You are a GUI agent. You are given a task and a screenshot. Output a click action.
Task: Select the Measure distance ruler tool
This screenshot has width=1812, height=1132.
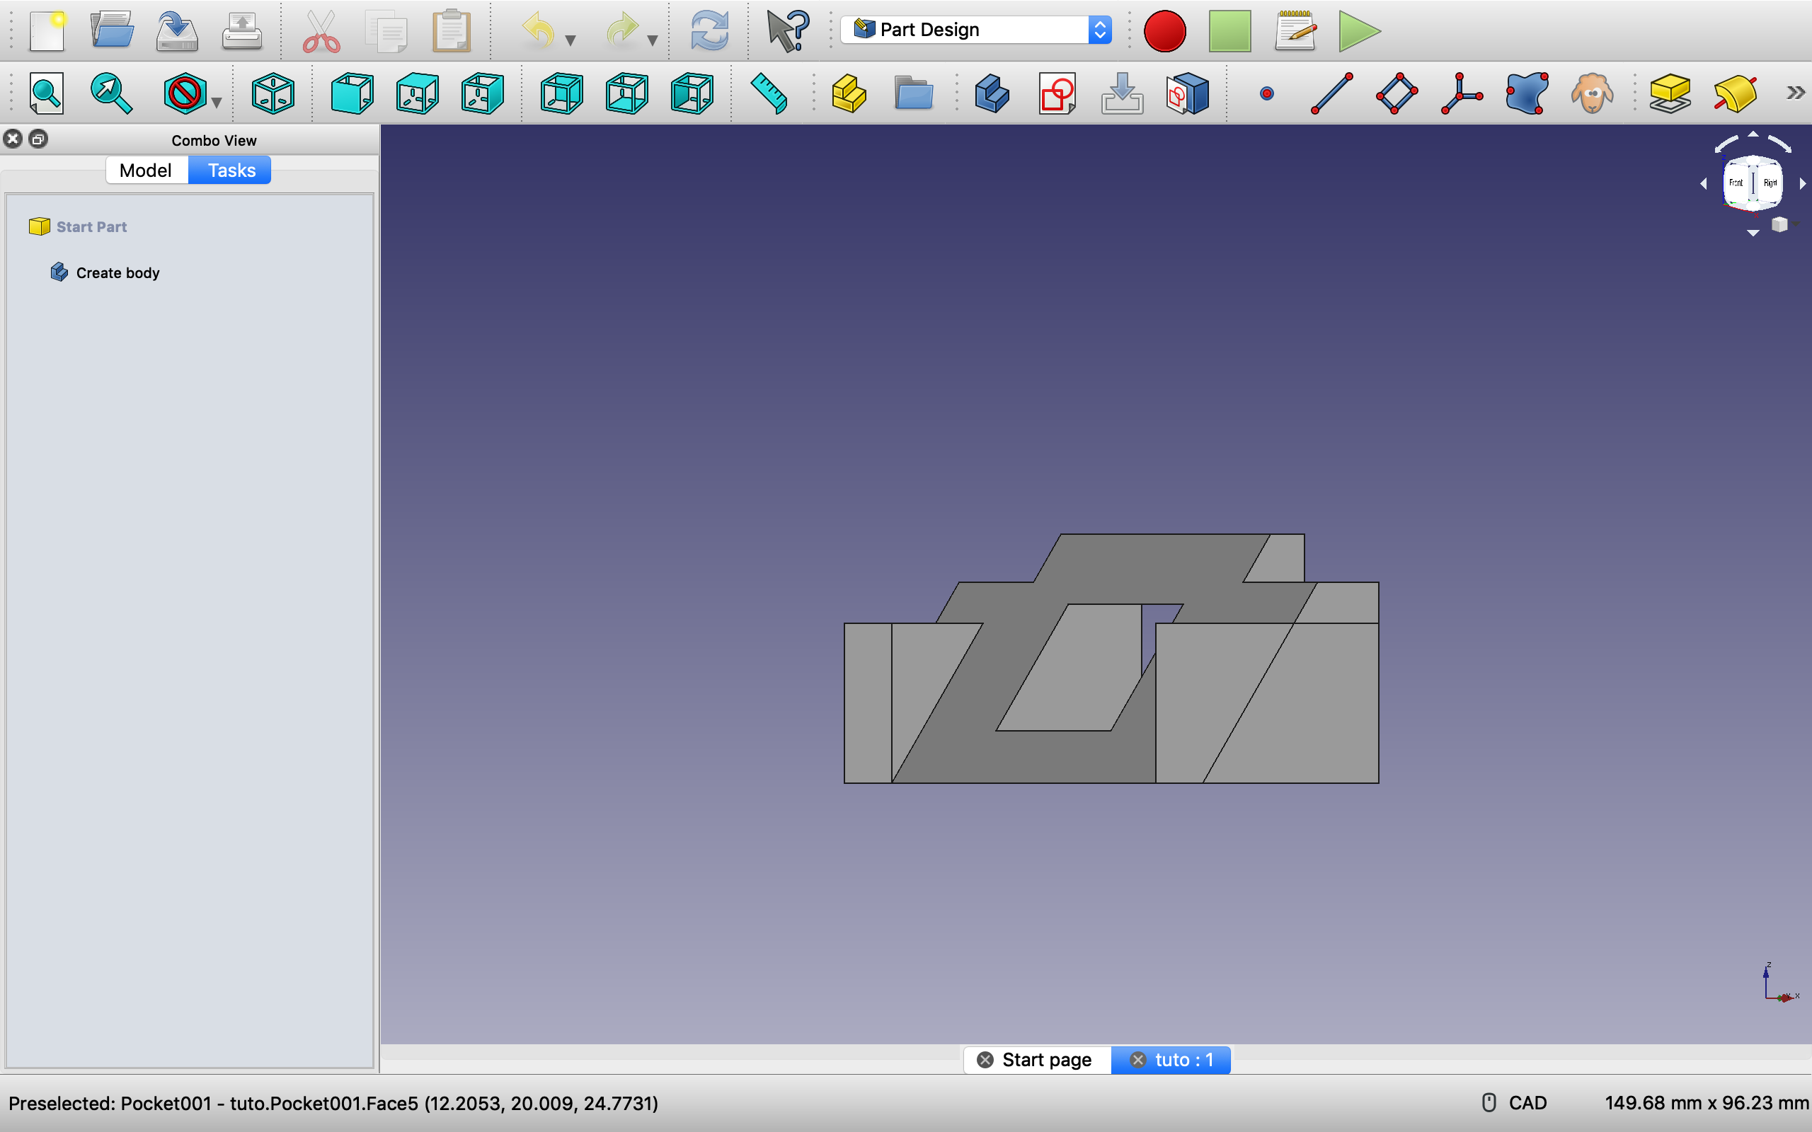pos(769,93)
